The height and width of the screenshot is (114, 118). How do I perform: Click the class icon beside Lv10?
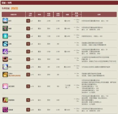click(x=28, y=59)
